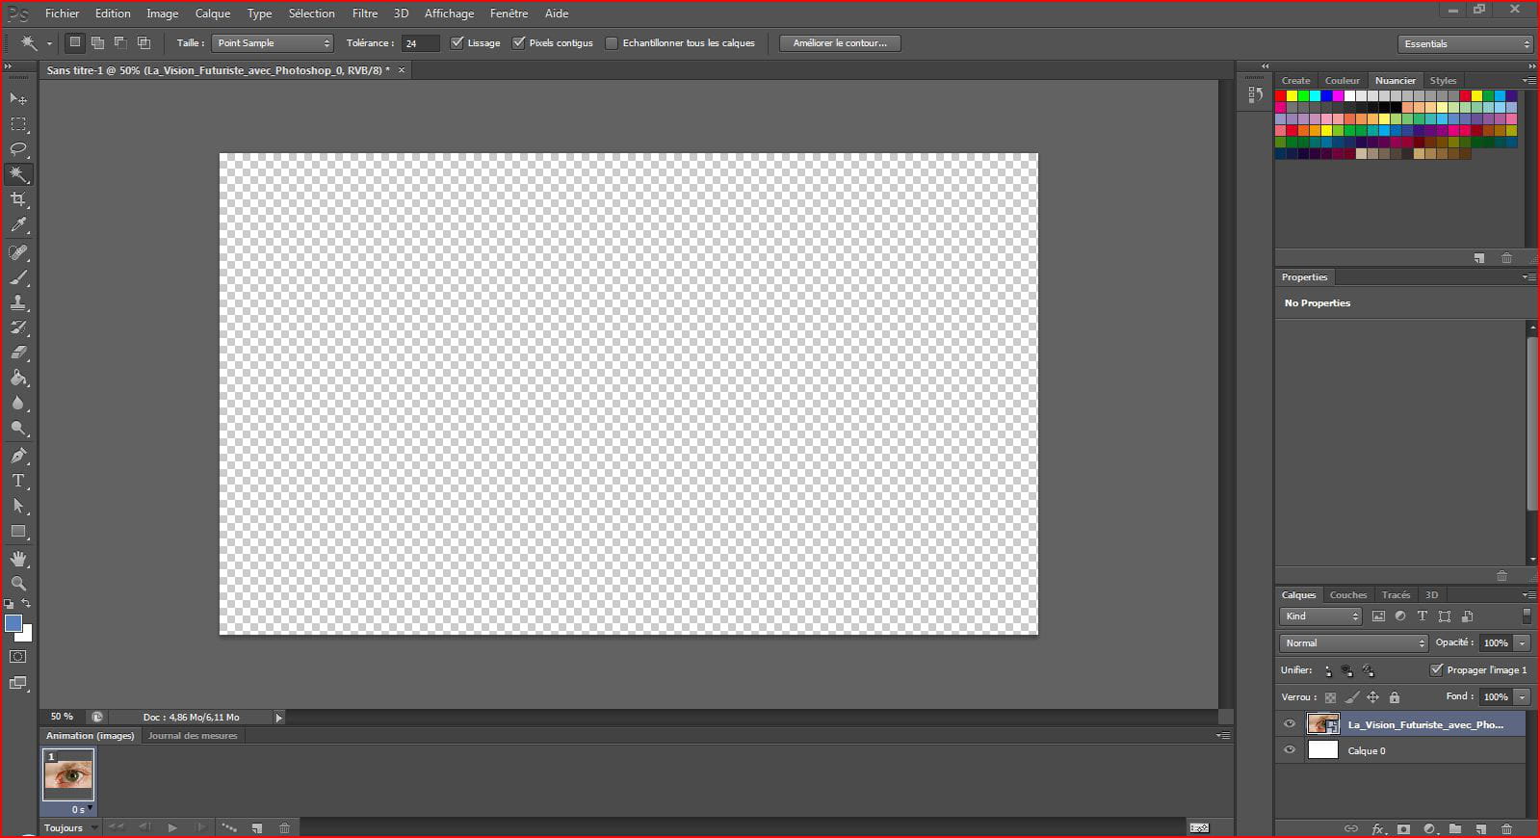Open the Fichier menu
The image size is (1540, 838).
click(63, 13)
